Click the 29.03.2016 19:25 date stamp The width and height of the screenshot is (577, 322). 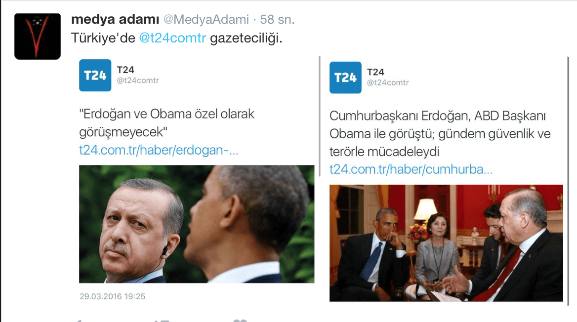coord(112,297)
